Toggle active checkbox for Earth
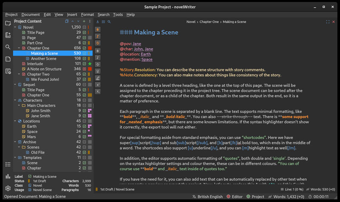This screenshot has height=202, width=340. tap(84, 126)
